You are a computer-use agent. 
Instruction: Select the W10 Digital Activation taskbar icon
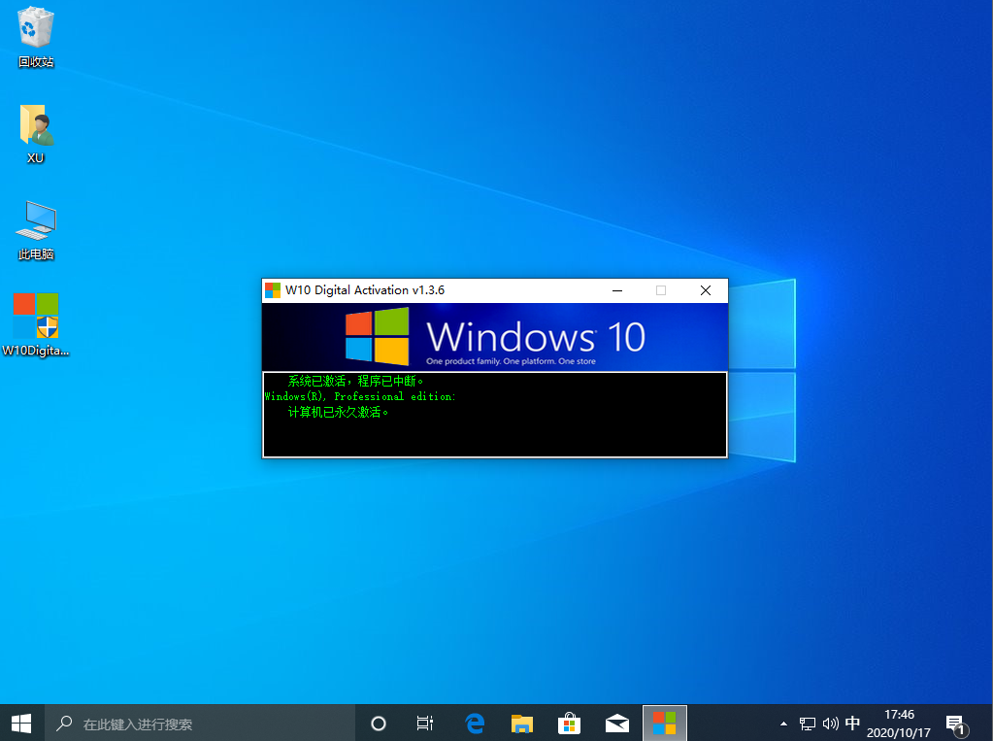[664, 723]
